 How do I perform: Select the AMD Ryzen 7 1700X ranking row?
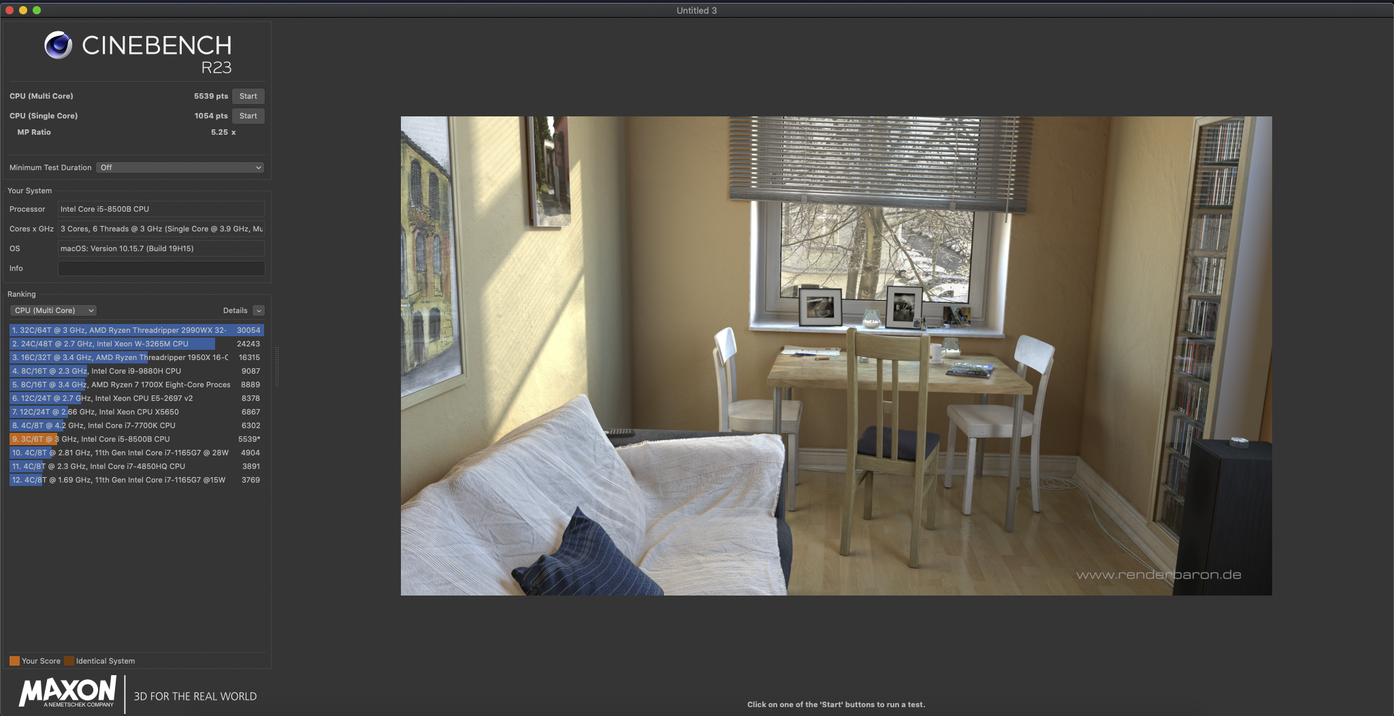click(x=136, y=385)
